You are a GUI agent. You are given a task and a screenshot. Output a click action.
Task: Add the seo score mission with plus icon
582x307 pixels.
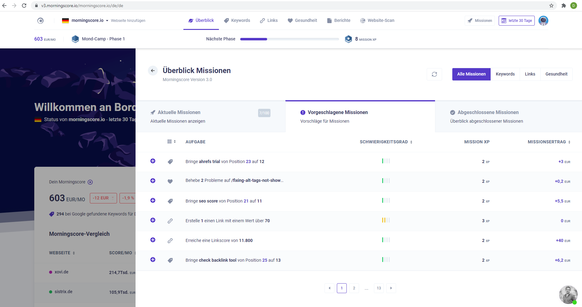click(x=153, y=201)
